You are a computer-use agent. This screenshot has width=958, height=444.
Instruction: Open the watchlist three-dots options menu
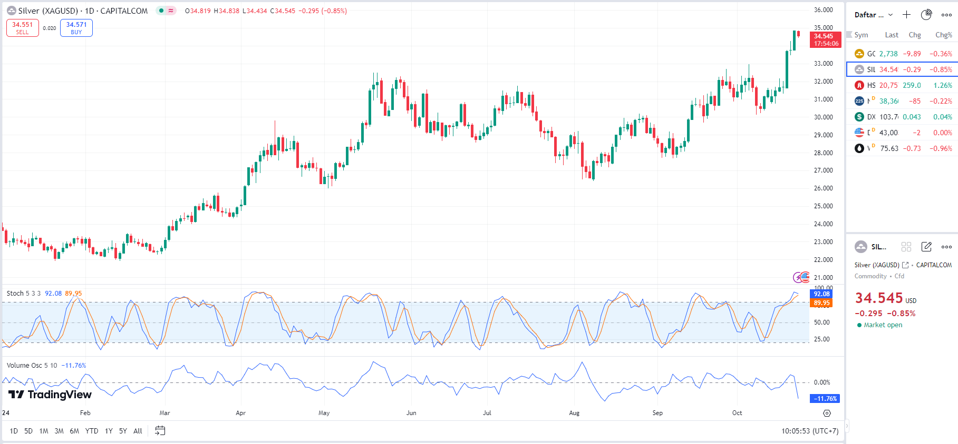click(x=946, y=15)
